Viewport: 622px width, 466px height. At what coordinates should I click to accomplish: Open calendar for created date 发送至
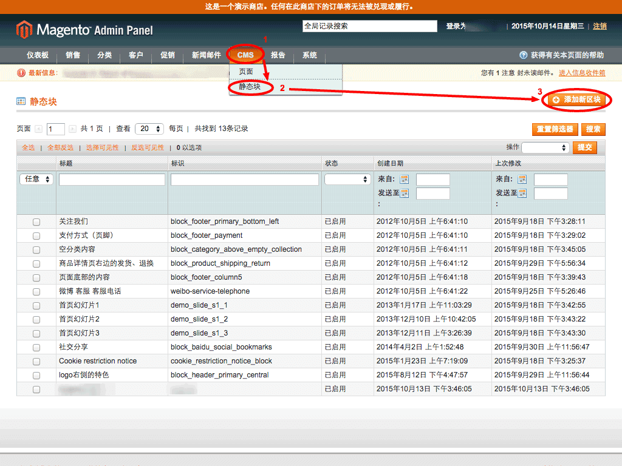405,194
